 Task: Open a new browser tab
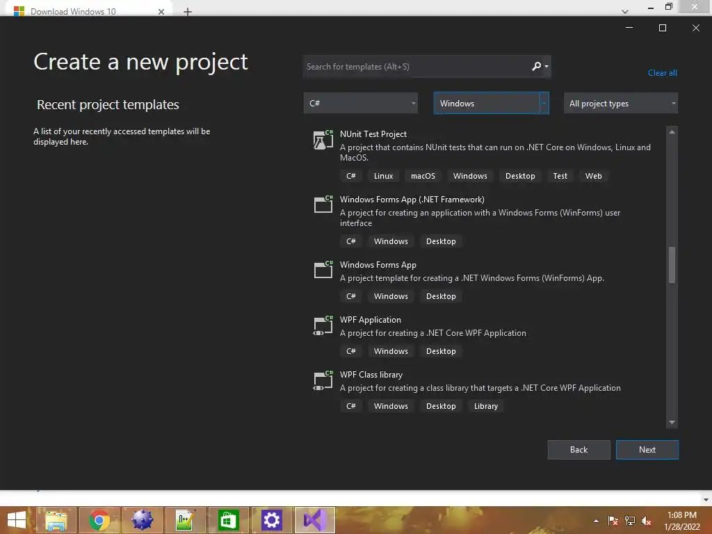[188, 12]
